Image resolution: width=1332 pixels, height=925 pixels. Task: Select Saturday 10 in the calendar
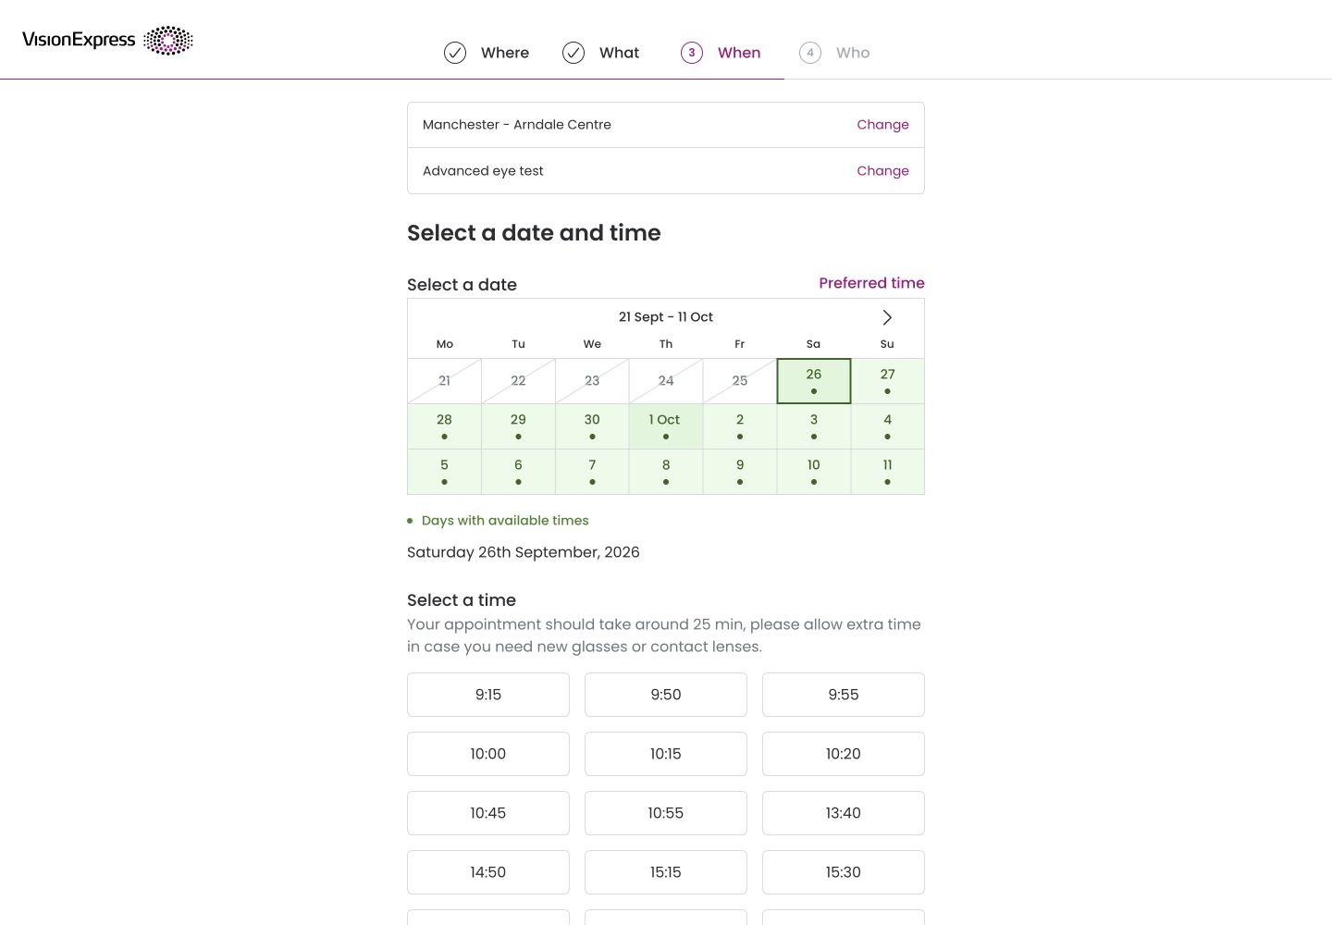point(814,472)
